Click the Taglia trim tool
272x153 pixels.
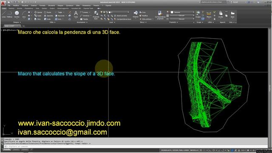59,12
